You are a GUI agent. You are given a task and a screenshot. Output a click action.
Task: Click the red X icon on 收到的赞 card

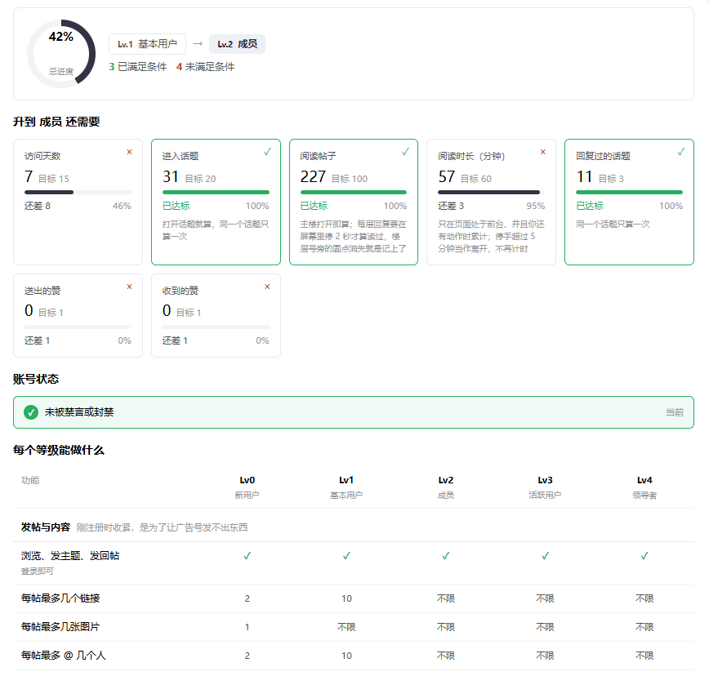(x=267, y=287)
